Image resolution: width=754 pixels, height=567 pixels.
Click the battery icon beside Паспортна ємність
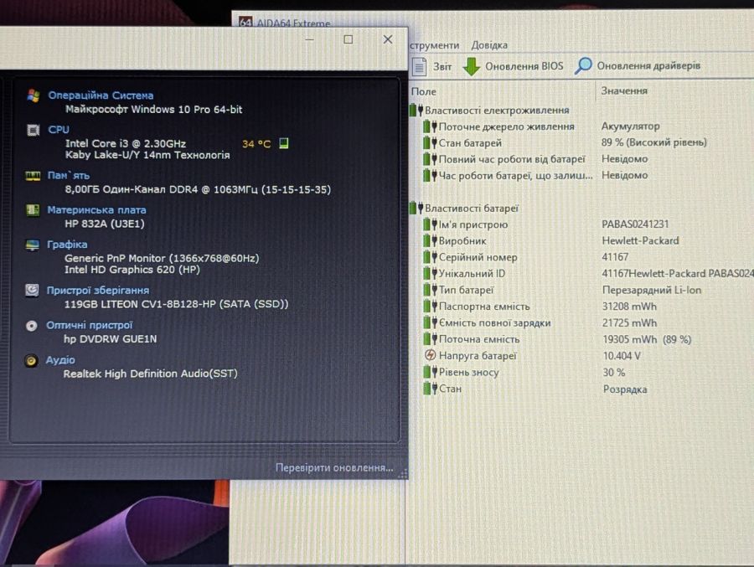tap(430, 307)
